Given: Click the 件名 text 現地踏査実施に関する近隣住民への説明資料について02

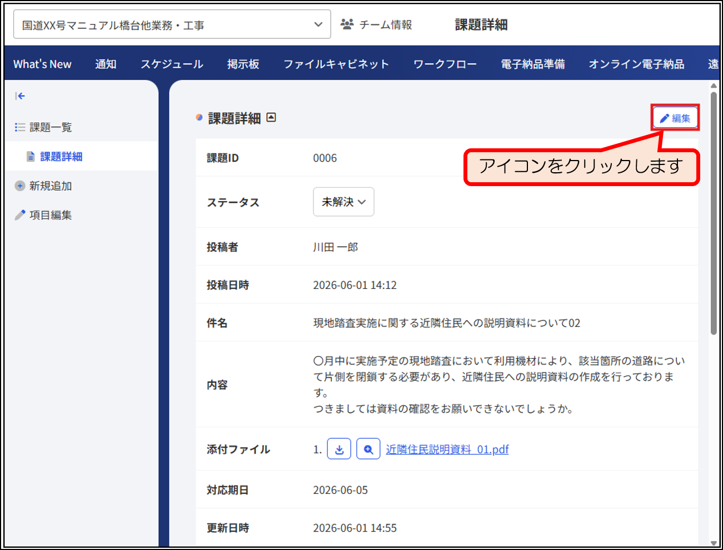Looking at the screenshot, I should click(447, 323).
